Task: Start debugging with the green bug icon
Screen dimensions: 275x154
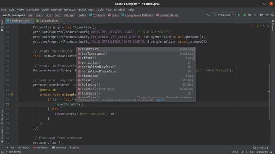Action: pyautogui.click(x=244, y=15)
